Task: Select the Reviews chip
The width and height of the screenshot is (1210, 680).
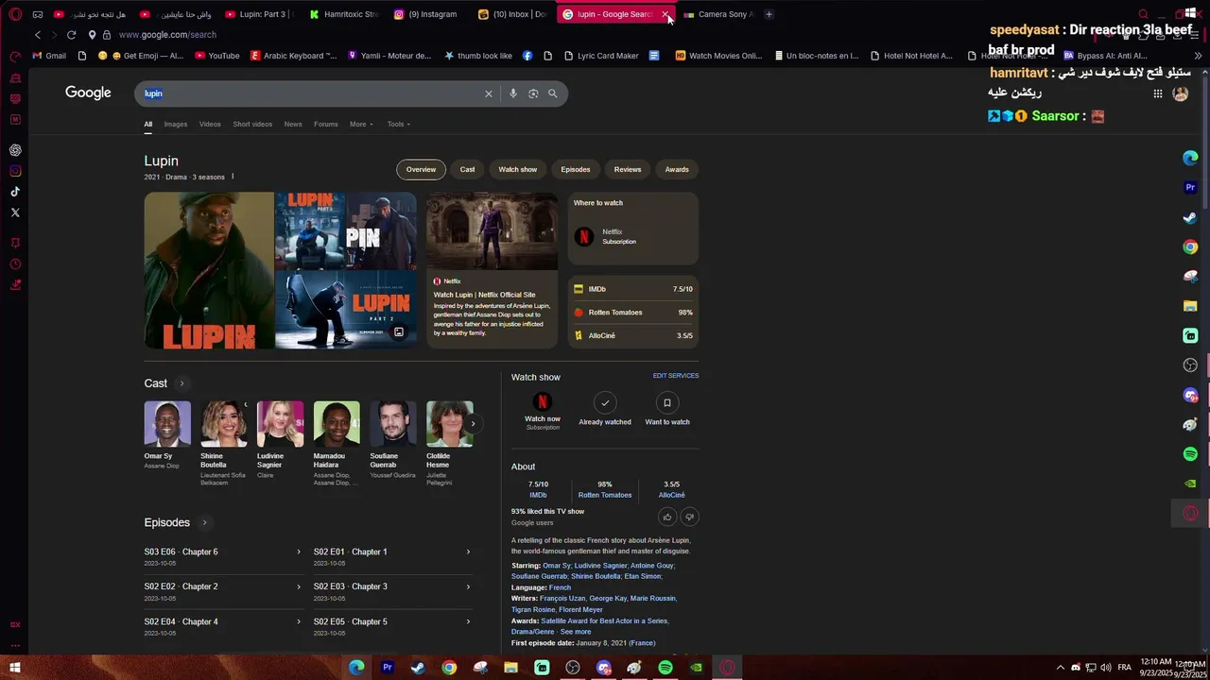Action: pyautogui.click(x=628, y=169)
